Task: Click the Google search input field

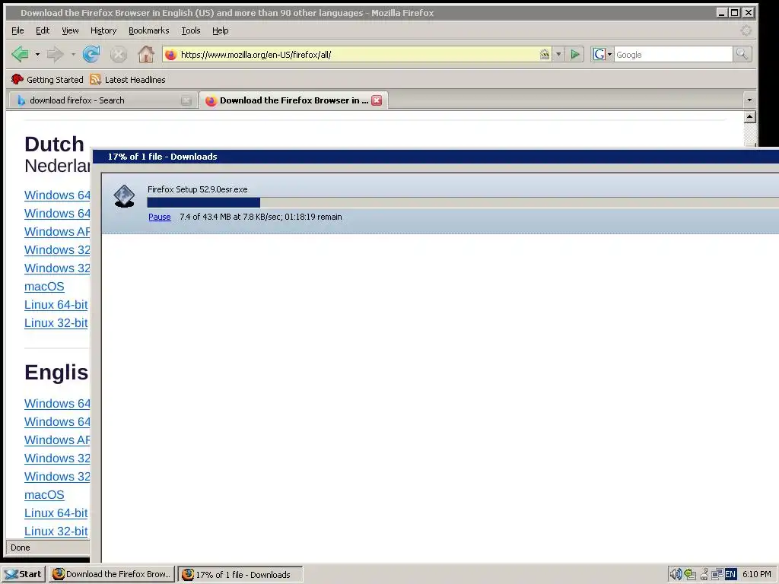Action: (673, 55)
